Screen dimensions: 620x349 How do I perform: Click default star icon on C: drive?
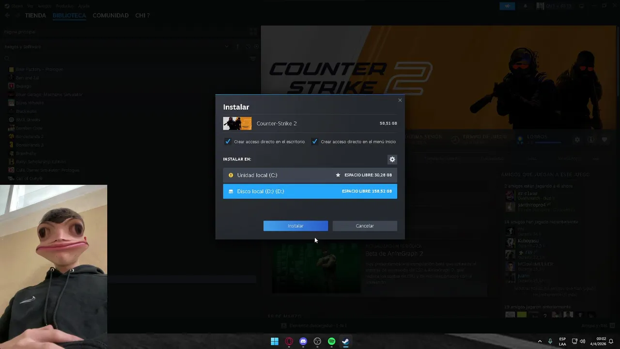tap(338, 175)
